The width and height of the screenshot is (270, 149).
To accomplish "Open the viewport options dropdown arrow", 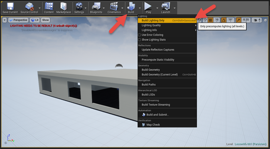I will coord(5,20).
